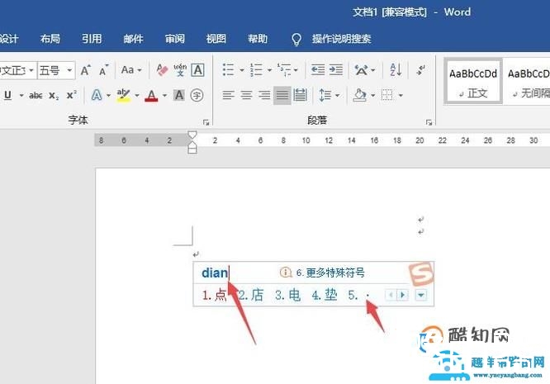The height and width of the screenshot is (384, 550).
Task: Go to next IME candidate page
Action: [403, 295]
